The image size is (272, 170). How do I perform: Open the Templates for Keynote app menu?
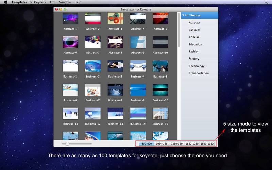coord(29,2)
